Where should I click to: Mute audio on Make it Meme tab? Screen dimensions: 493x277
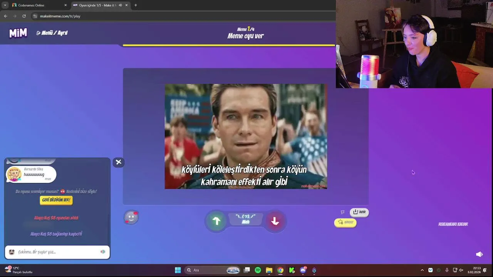pos(120,5)
